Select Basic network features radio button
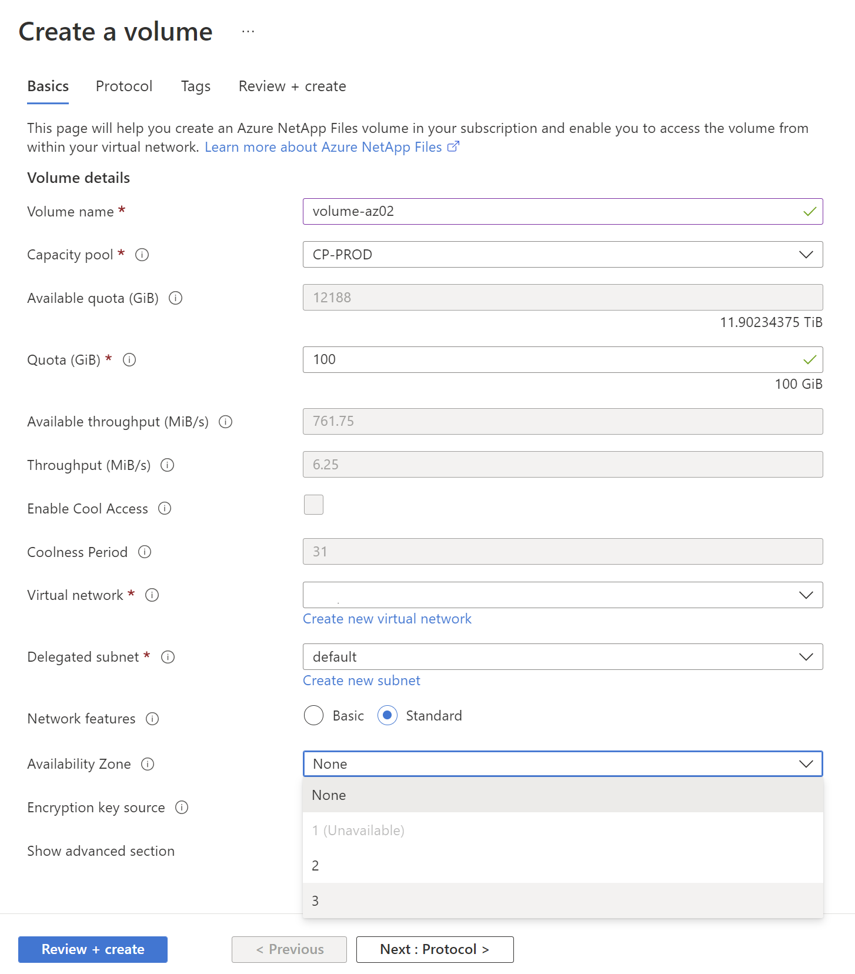The image size is (855, 974). [x=313, y=716]
